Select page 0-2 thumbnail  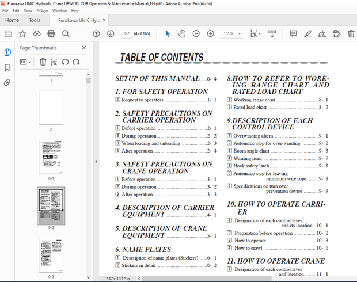[51, 206]
